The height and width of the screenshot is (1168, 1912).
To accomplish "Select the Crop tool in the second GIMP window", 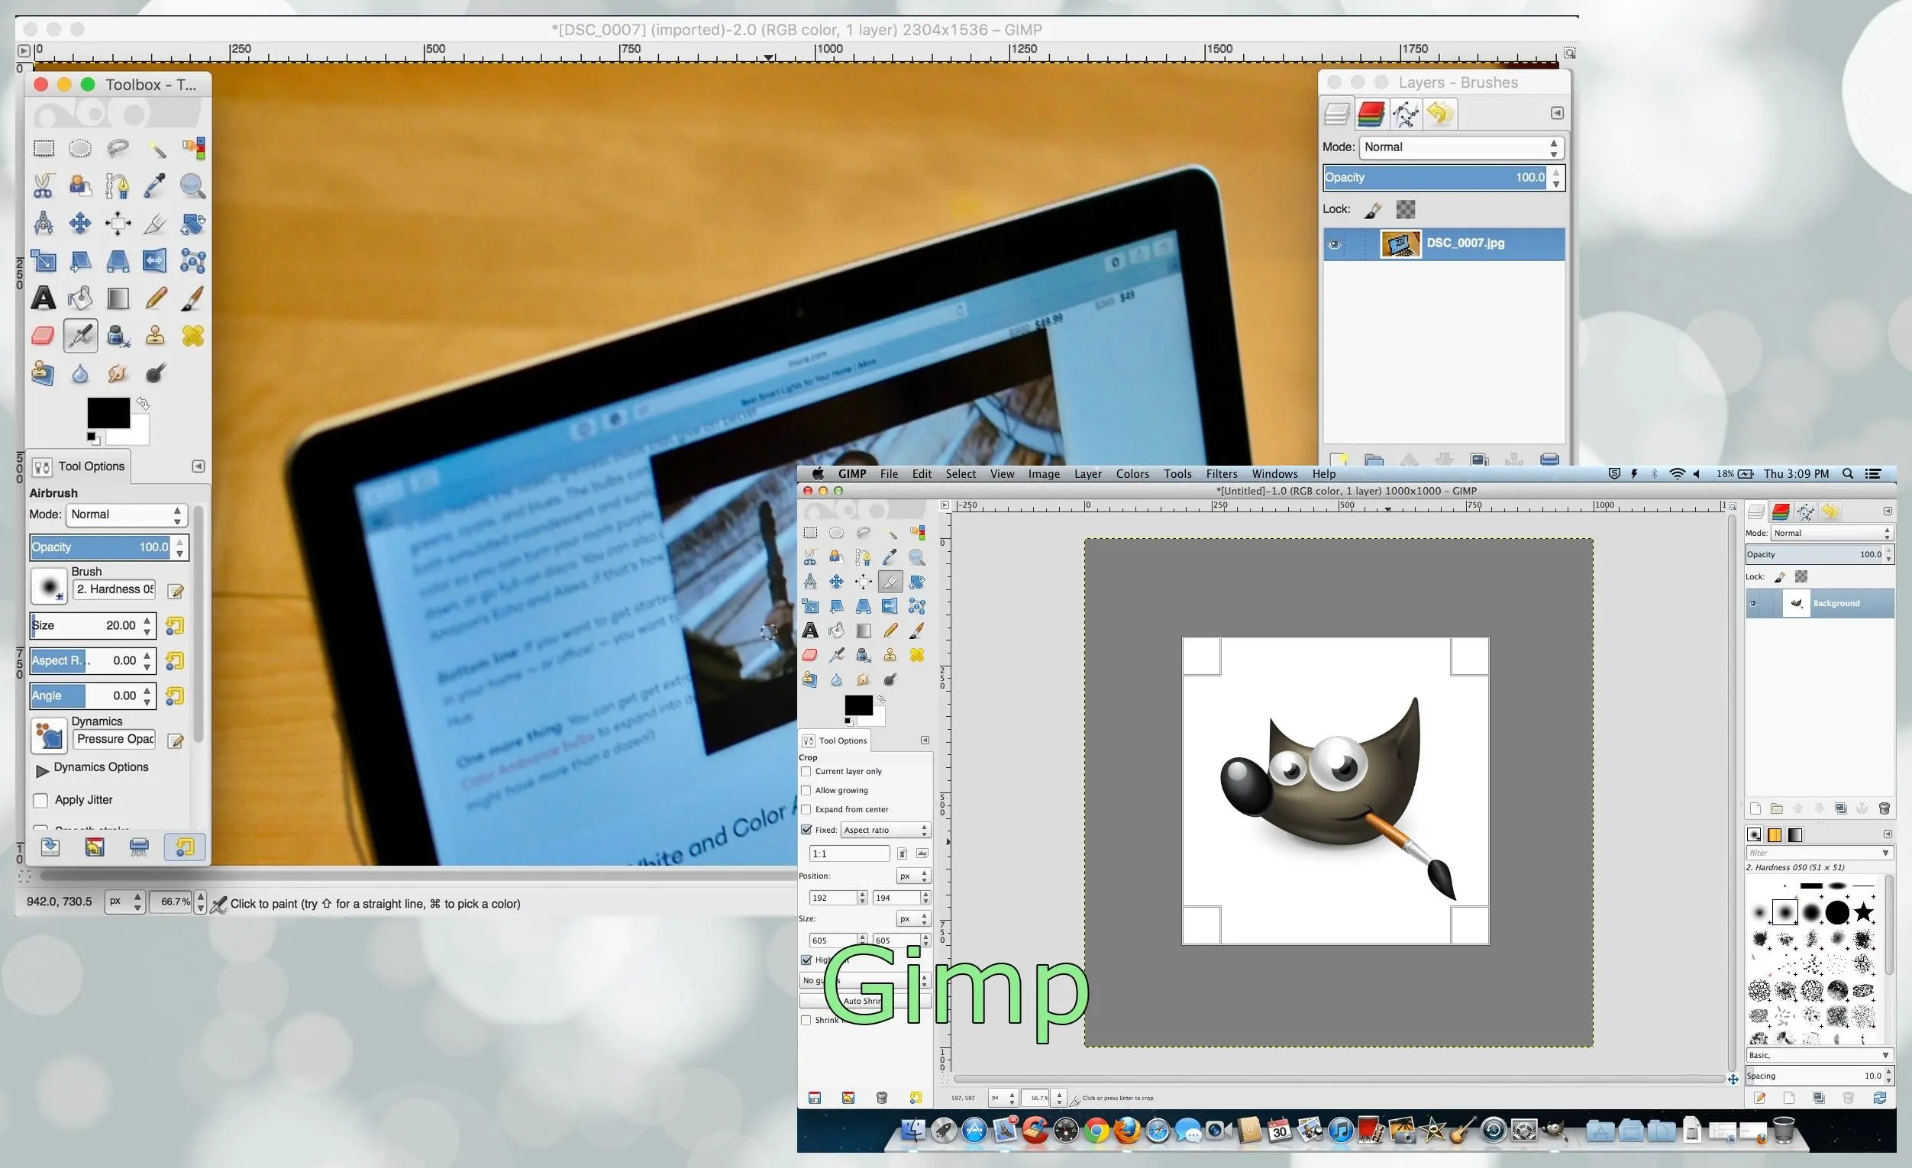I will pos(890,582).
